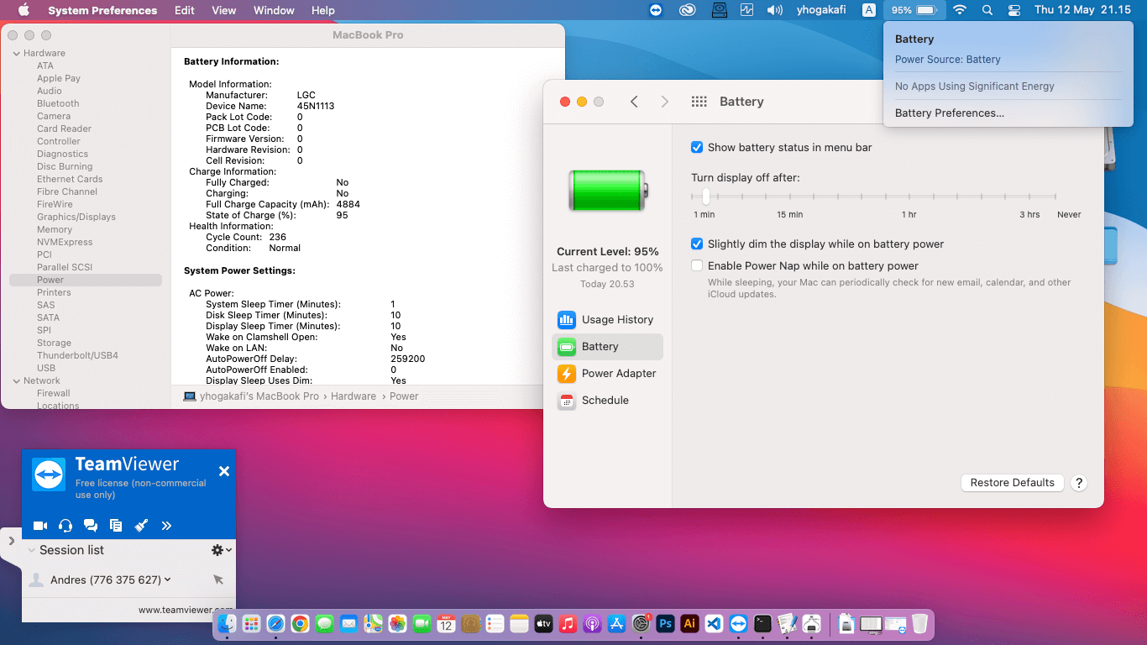Click the TeamViewer file transfer icon
This screenshot has width=1147, height=645.
(x=116, y=526)
